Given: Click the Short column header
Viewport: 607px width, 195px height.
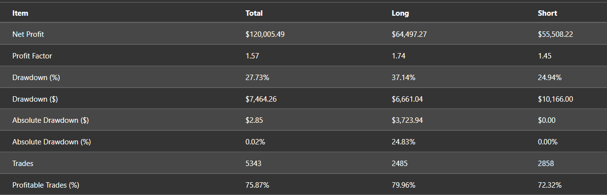Looking at the screenshot, I should pos(547,13).
